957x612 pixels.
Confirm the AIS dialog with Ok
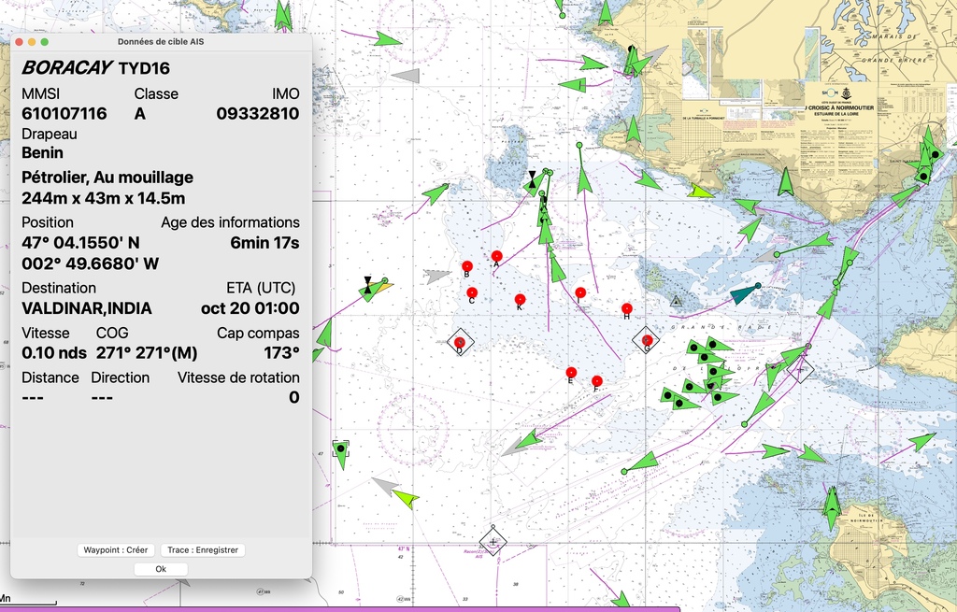point(161,569)
